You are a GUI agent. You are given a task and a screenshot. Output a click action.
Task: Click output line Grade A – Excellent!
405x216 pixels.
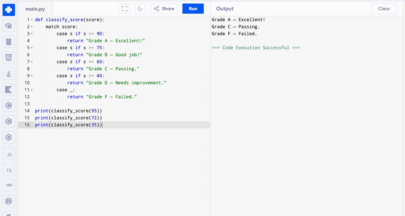pyautogui.click(x=238, y=20)
